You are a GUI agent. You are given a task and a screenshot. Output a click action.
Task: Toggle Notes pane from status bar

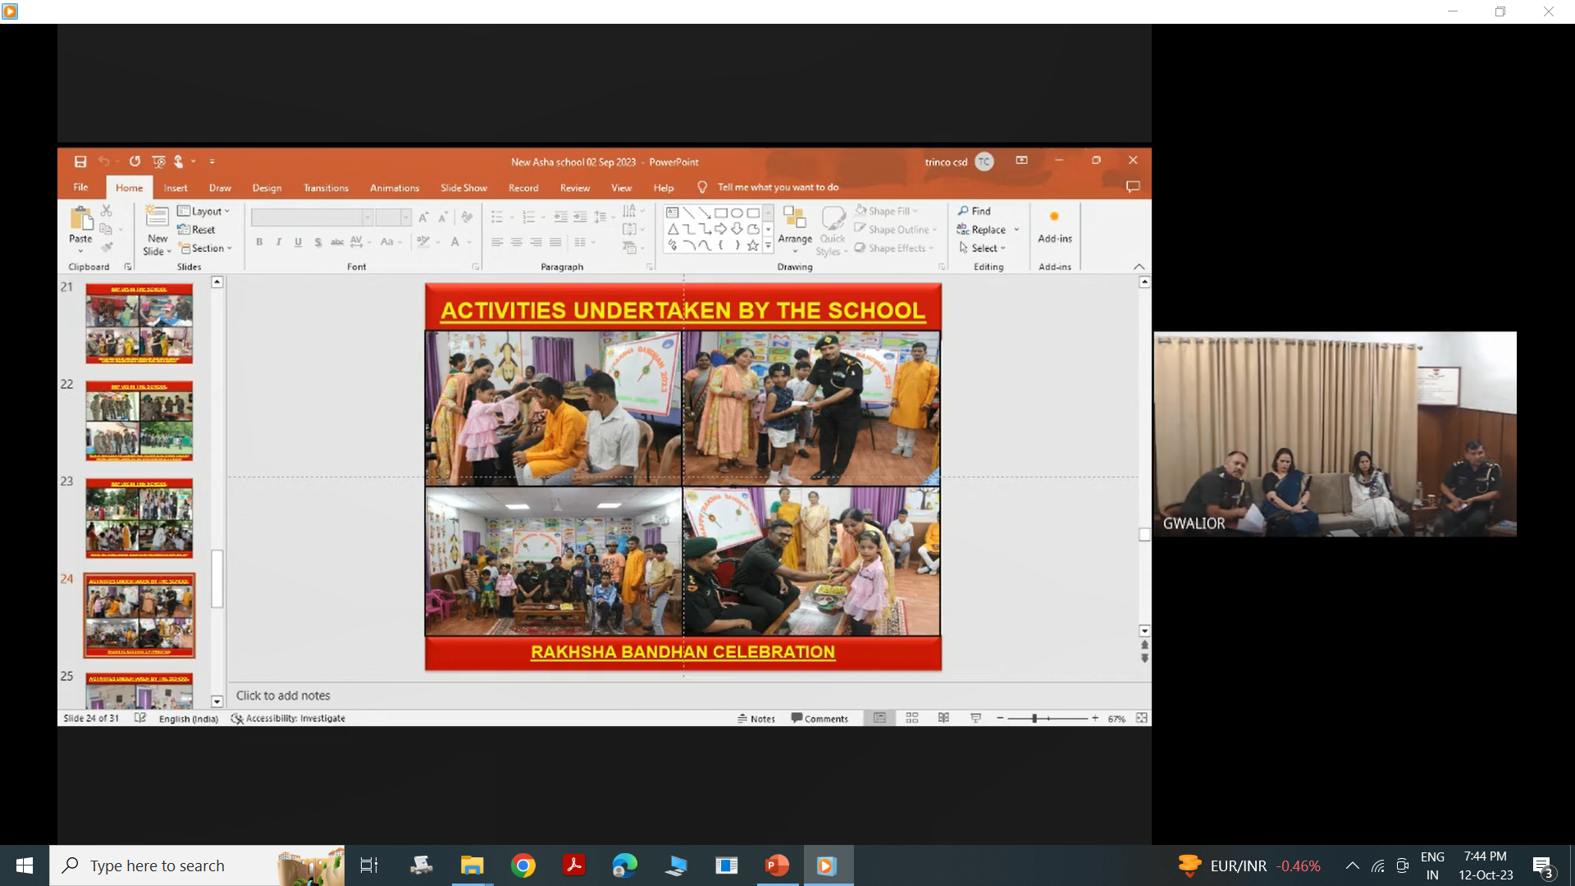coord(756,719)
